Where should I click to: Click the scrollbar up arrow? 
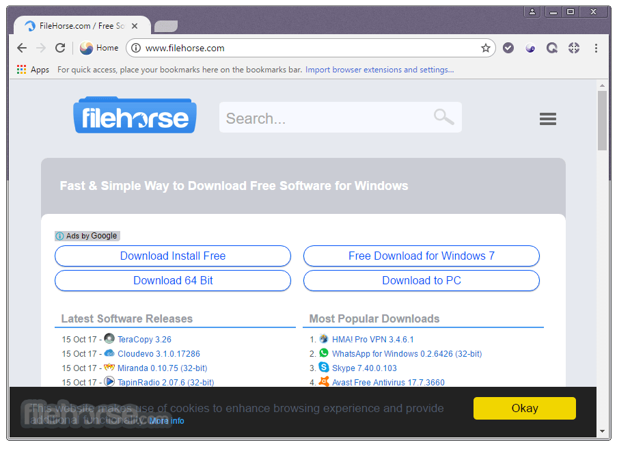click(x=602, y=85)
